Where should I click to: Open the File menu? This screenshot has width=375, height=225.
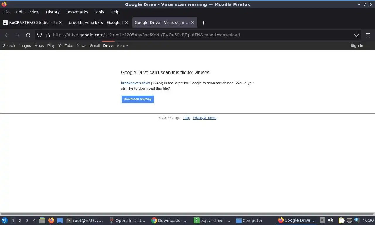[6, 12]
